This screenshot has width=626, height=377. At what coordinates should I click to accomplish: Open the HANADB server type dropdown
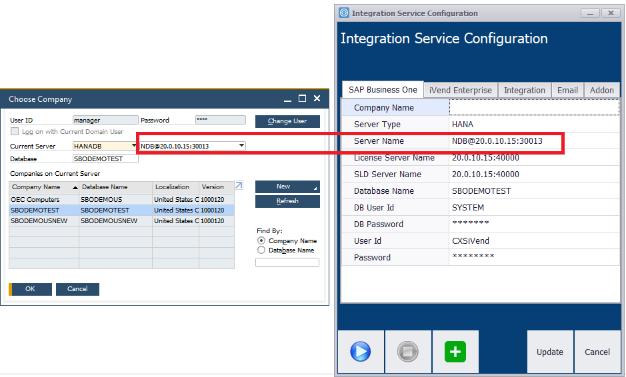(x=134, y=146)
